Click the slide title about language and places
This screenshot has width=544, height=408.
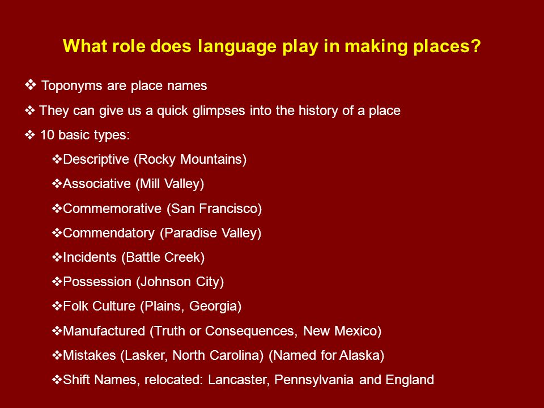271,46
